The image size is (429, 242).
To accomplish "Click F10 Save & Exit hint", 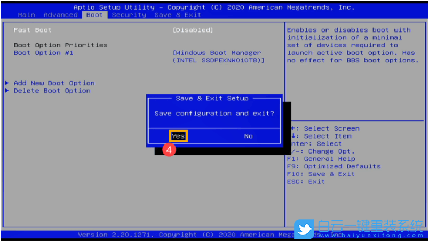I will pos(320,174).
